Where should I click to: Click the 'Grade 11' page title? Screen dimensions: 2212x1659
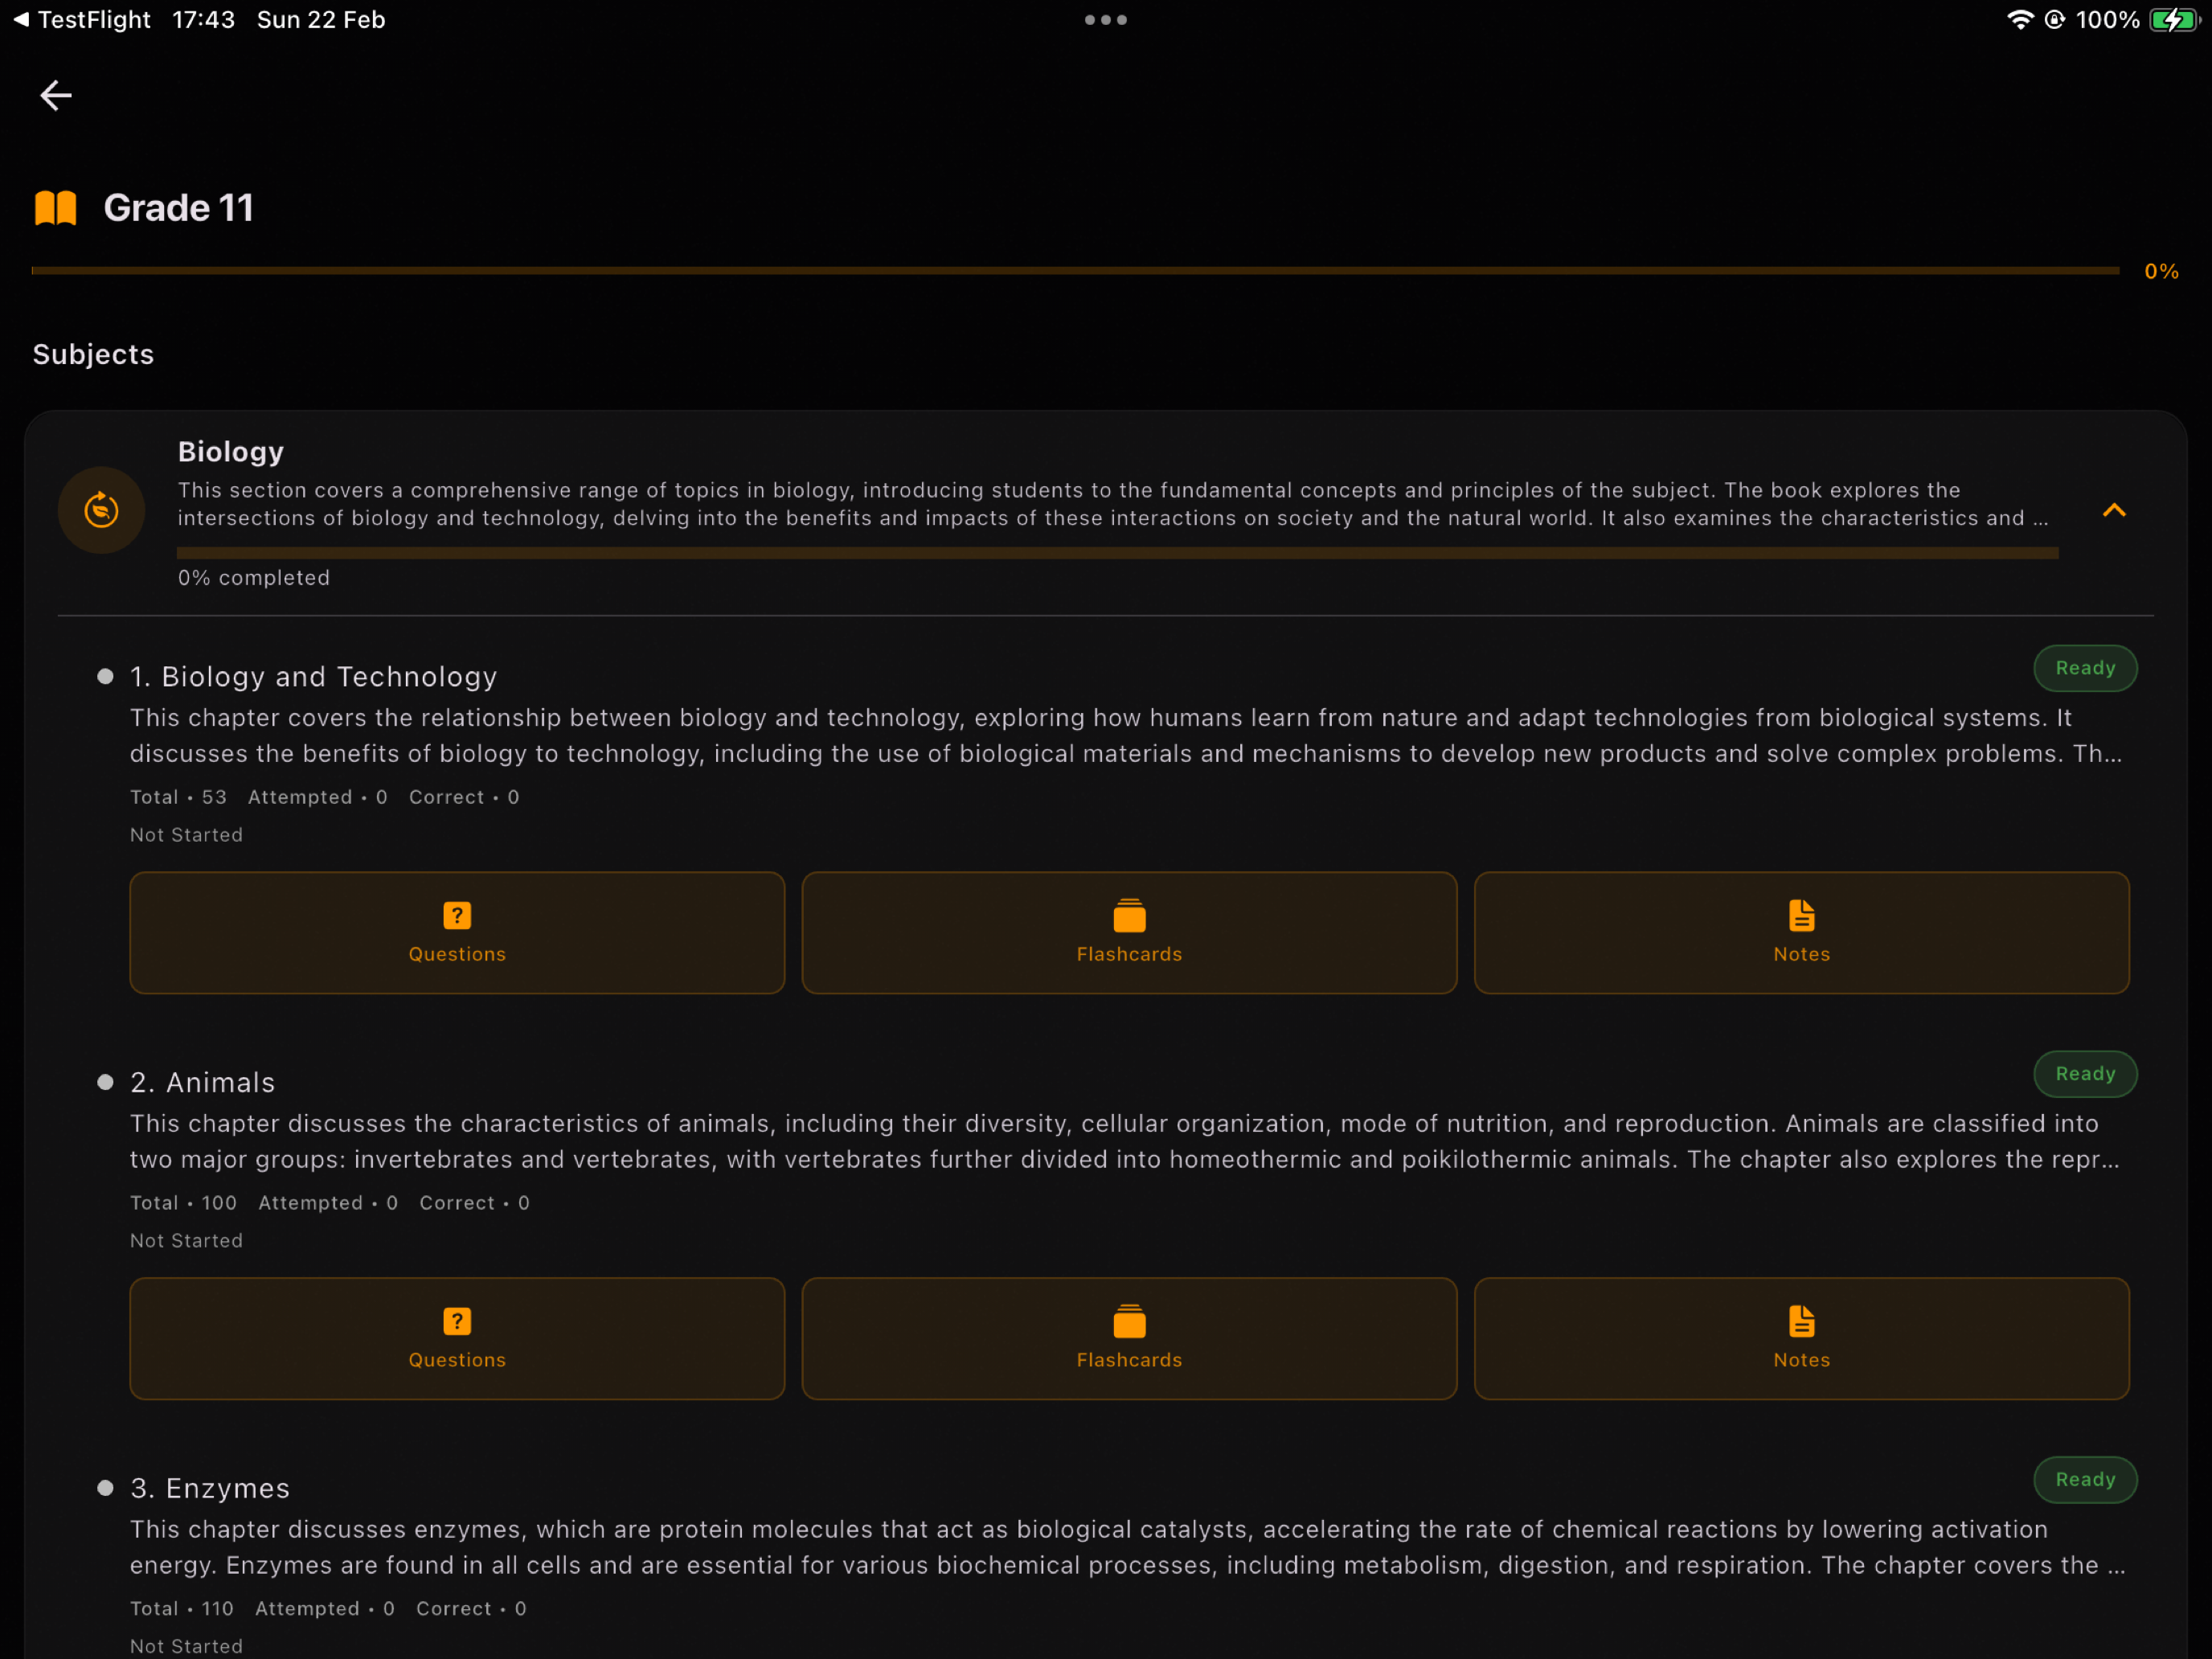click(x=179, y=208)
